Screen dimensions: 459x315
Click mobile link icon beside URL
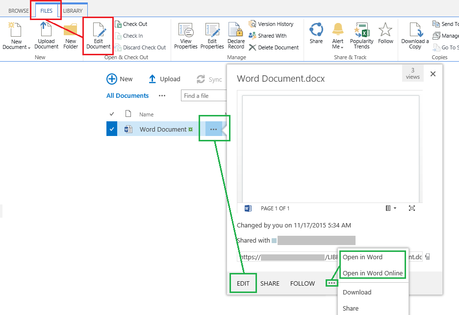tap(428, 257)
